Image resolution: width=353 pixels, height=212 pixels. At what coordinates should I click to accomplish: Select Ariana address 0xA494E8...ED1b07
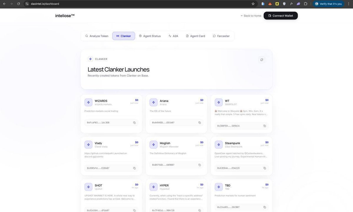163,122
